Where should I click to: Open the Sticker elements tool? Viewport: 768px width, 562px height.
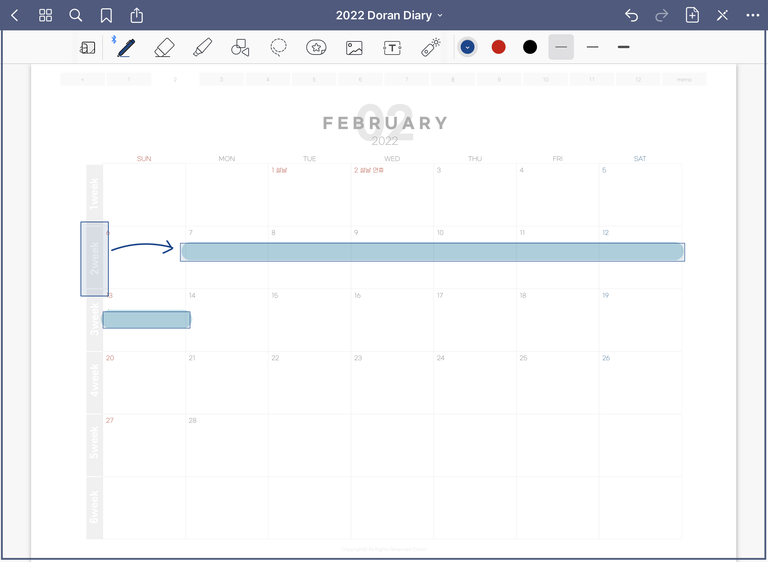[316, 47]
